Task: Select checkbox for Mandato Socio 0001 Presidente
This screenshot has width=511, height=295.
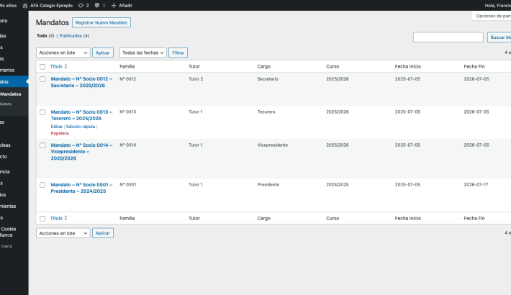Action: tap(42, 185)
